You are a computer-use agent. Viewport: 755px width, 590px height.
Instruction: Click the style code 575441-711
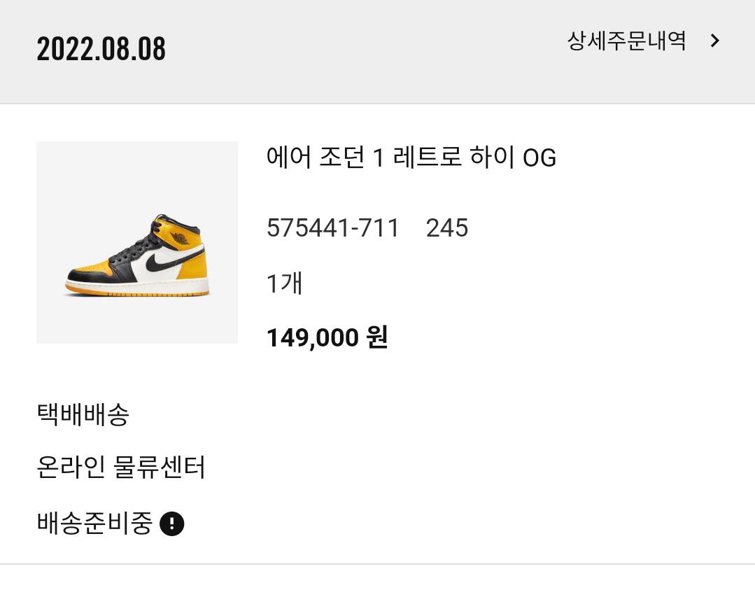pos(333,227)
